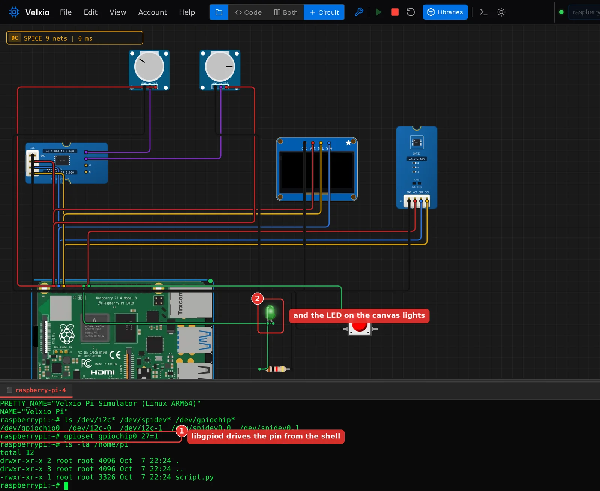
Task: Click the terminal prompt input cursor
Action: pos(66,486)
